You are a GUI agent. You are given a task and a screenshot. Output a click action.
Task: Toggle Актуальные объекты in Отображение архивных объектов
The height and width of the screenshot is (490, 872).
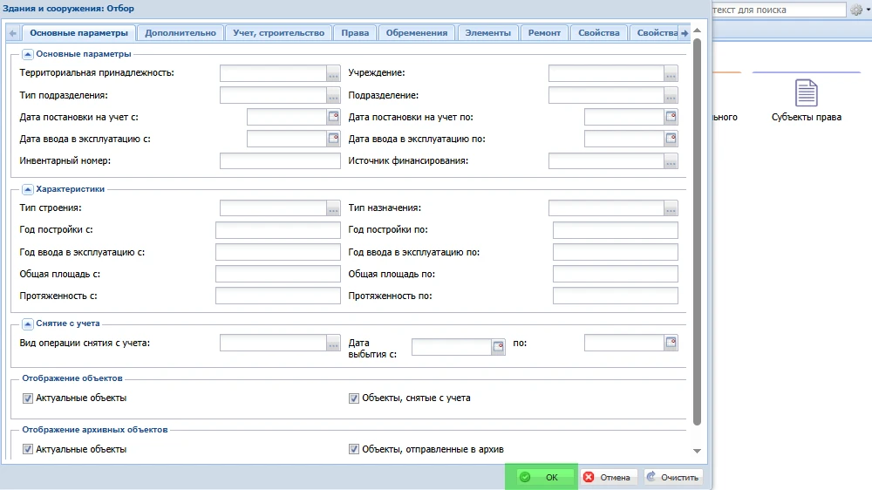(x=28, y=449)
